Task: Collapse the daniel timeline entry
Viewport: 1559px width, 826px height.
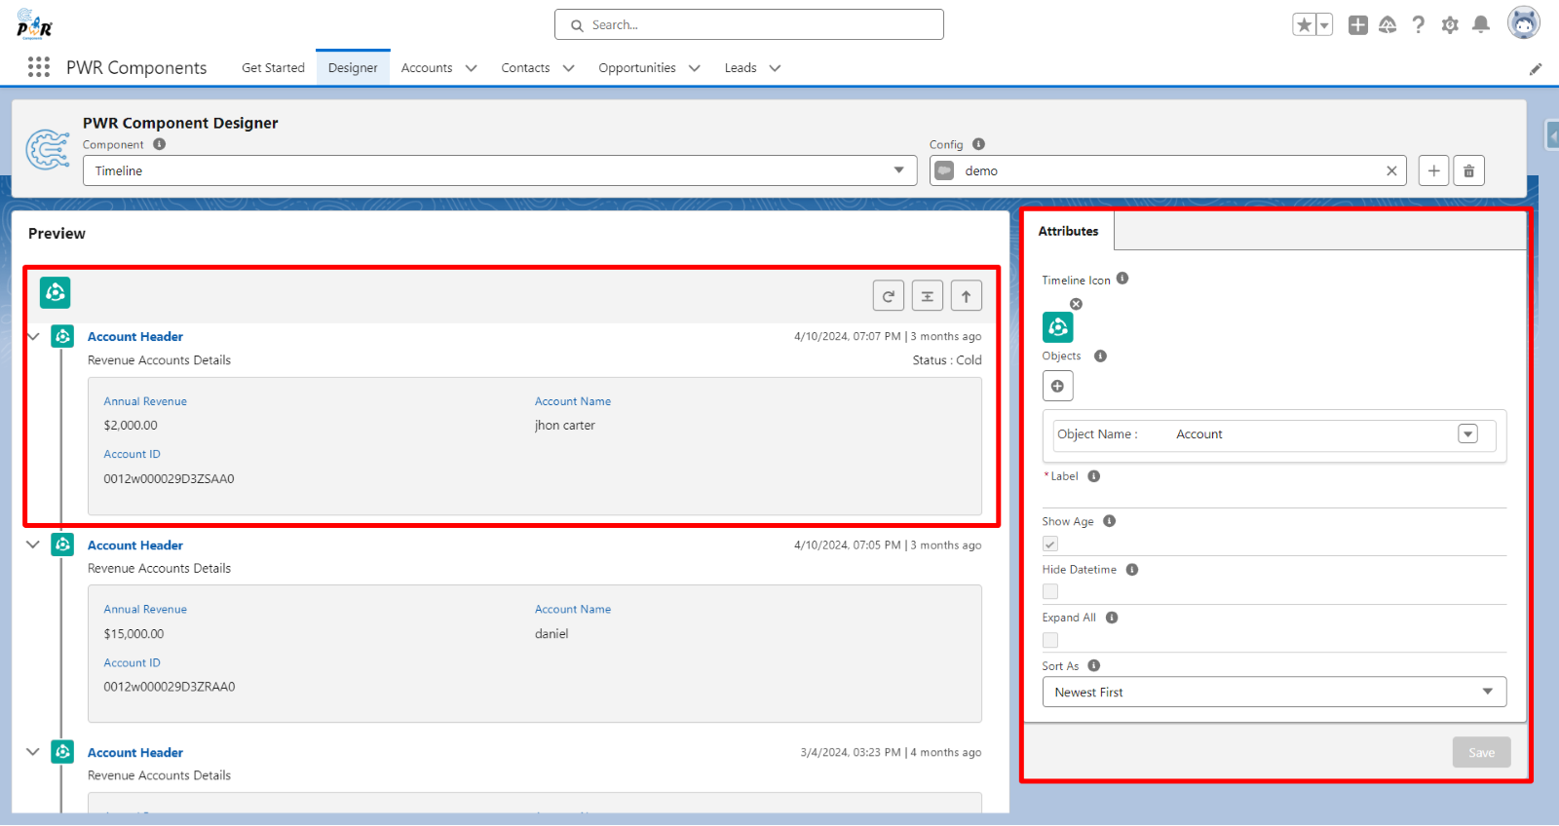Action: click(33, 544)
